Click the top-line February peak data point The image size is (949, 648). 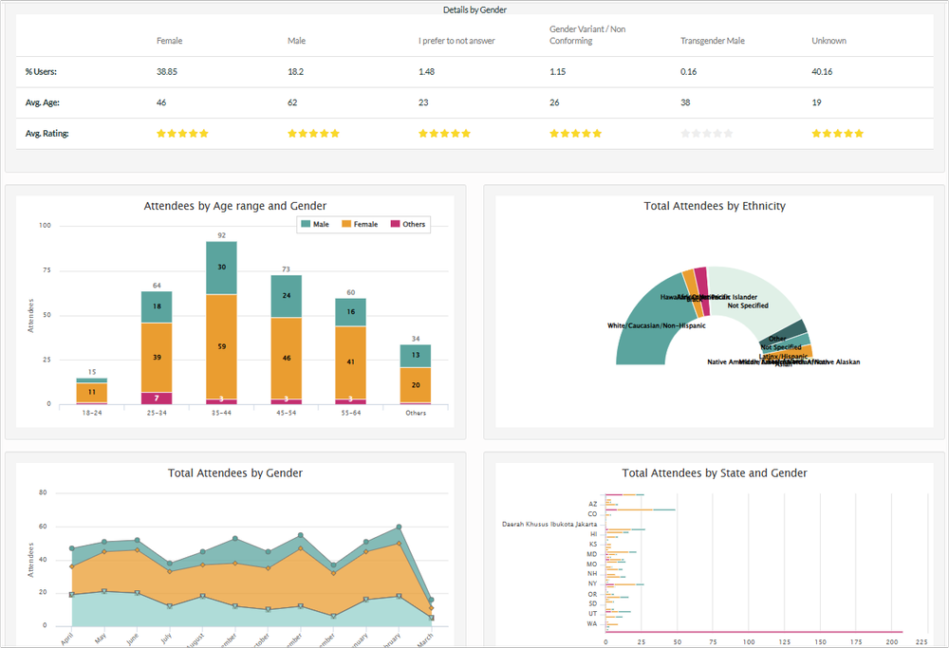pyautogui.click(x=399, y=527)
